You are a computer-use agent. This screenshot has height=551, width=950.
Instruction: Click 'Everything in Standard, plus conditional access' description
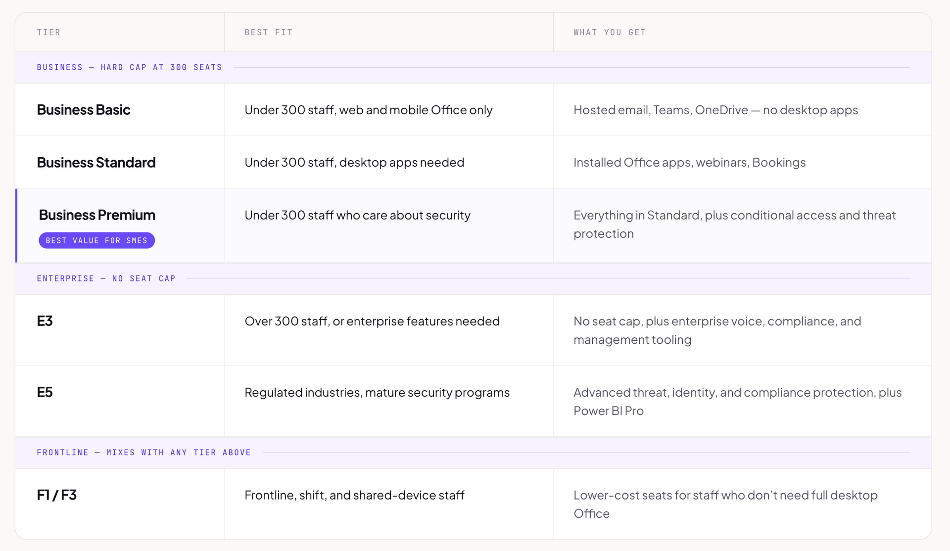(735, 225)
